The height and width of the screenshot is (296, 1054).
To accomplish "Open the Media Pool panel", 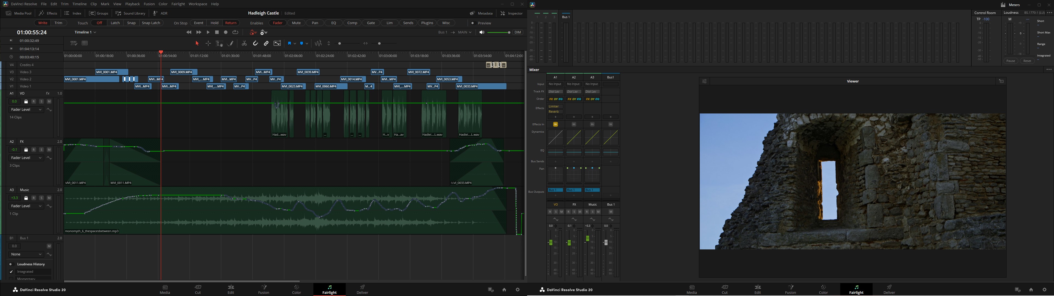I will 19,13.
